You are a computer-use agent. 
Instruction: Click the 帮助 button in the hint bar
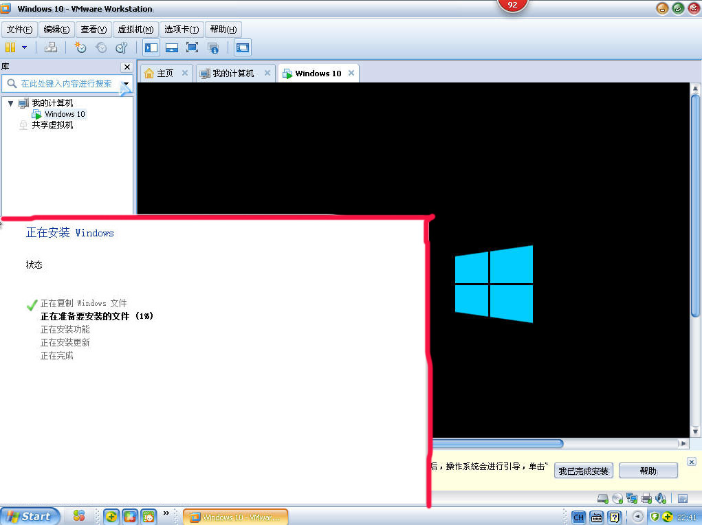pyautogui.click(x=648, y=471)
